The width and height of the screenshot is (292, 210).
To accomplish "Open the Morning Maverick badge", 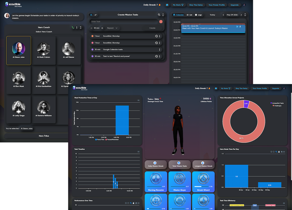I will coord(156,182).
